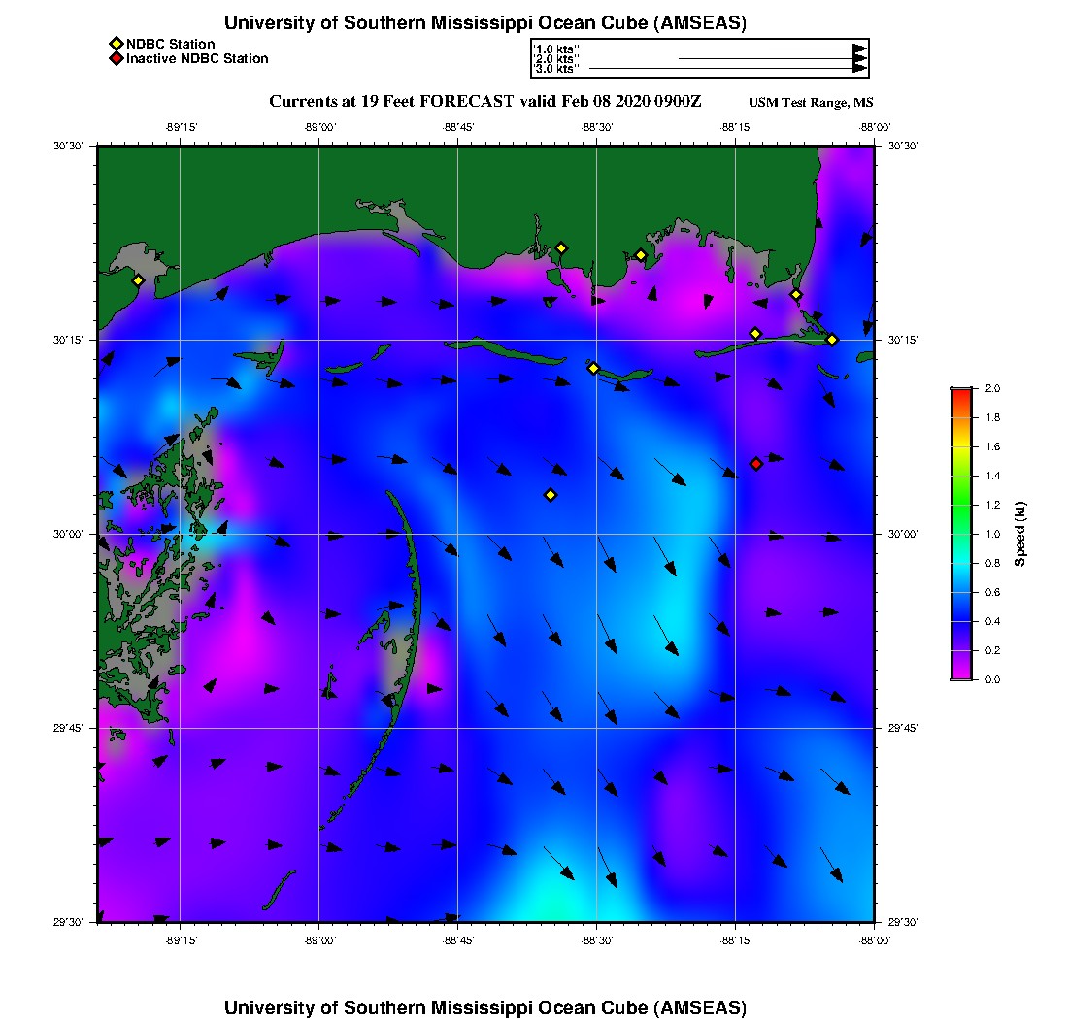Click the southernmost yellow NDBC station marker

tap(551, 495)
